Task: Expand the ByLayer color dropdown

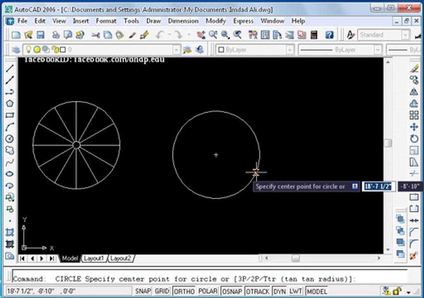Action: tap(289, 50)
